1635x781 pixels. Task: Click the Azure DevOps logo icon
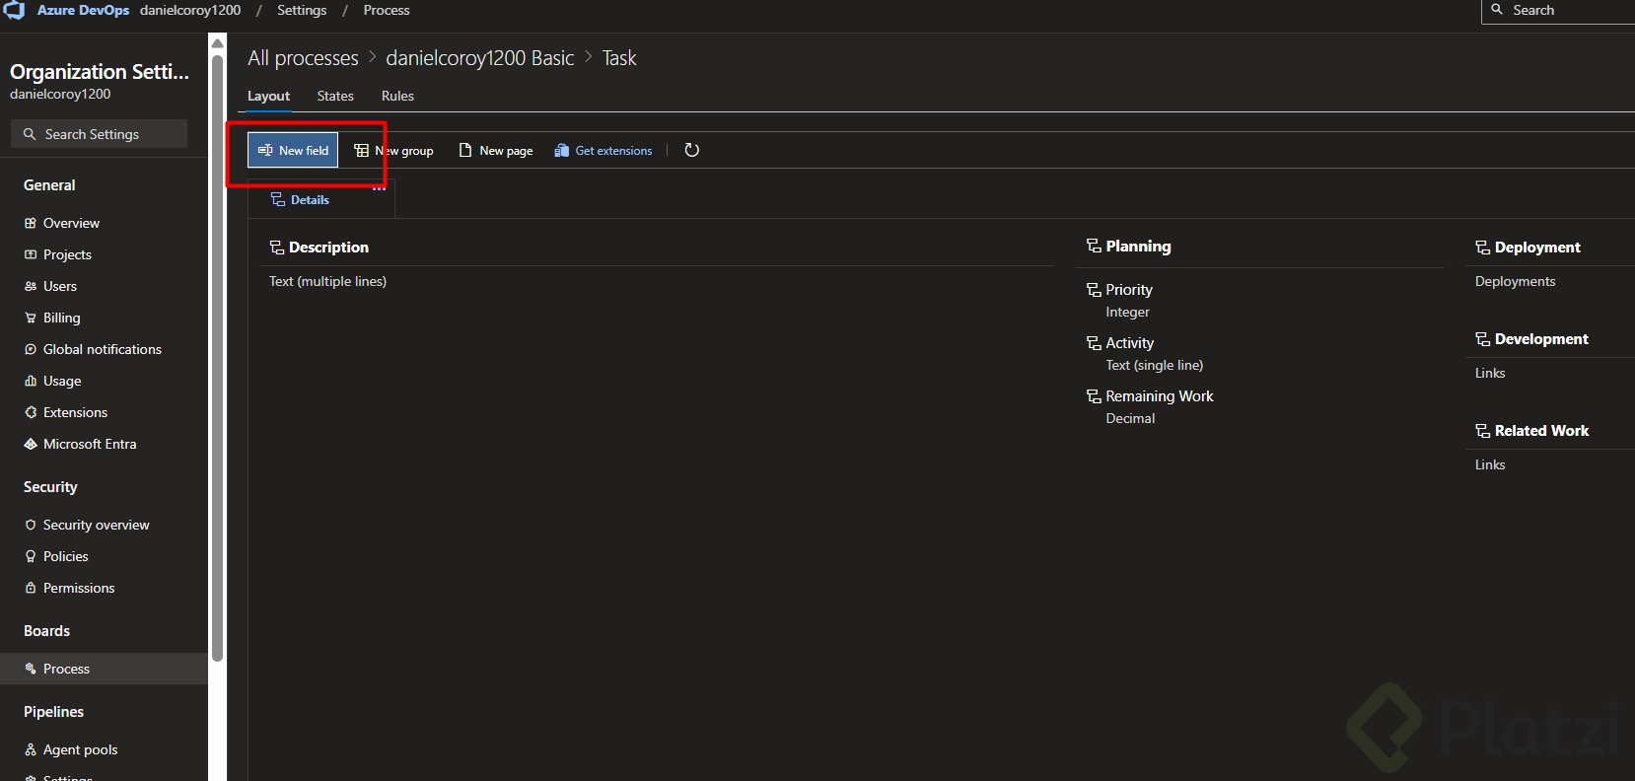click(x=14, y=10)
